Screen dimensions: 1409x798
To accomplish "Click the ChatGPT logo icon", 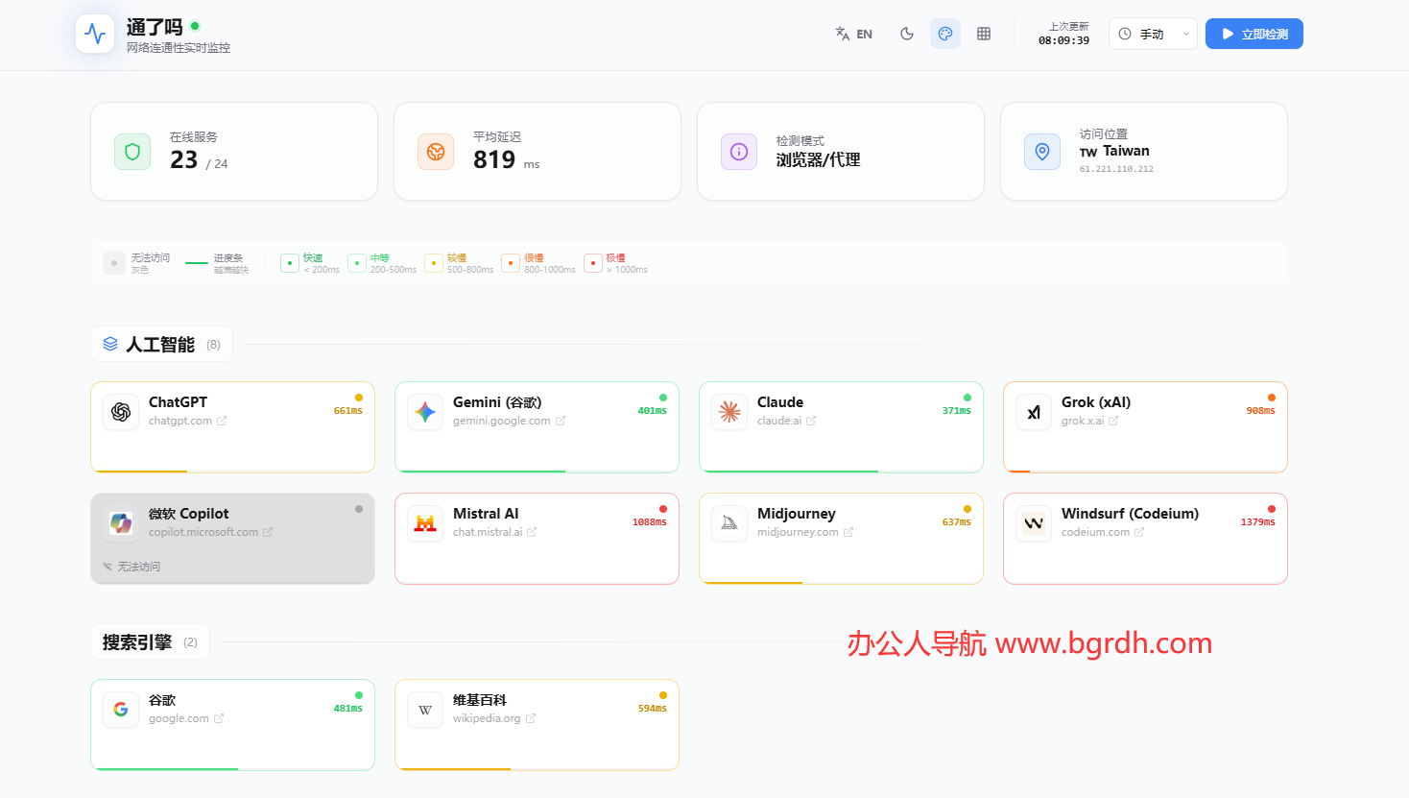I will pos(121,412).
